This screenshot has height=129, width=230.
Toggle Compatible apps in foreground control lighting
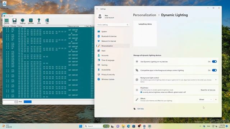(214, 70)
